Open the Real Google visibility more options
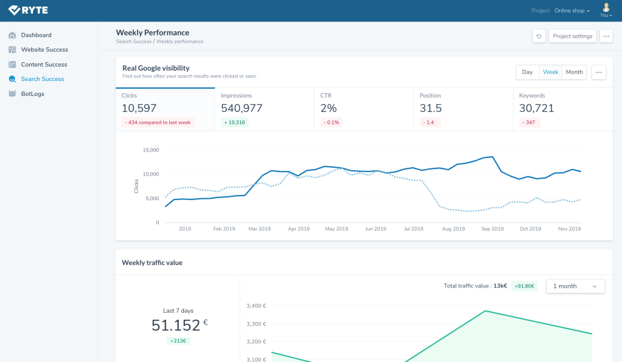Screen dimensions: 622x362 (x=599, y=72)
